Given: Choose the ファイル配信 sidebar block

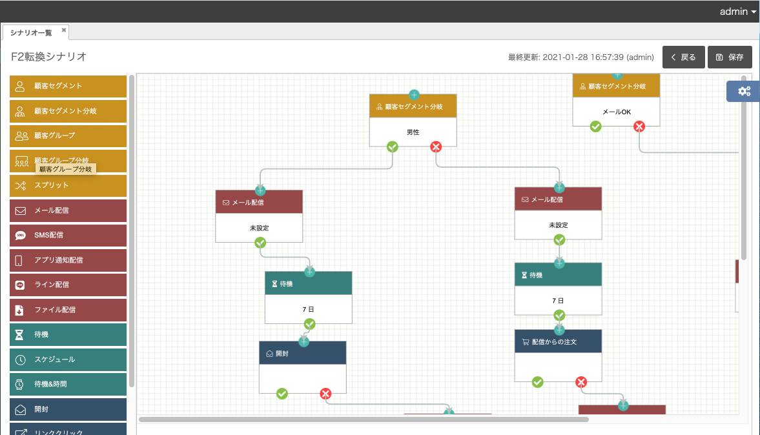Looking at the screenshot, I should coord(68,310).
